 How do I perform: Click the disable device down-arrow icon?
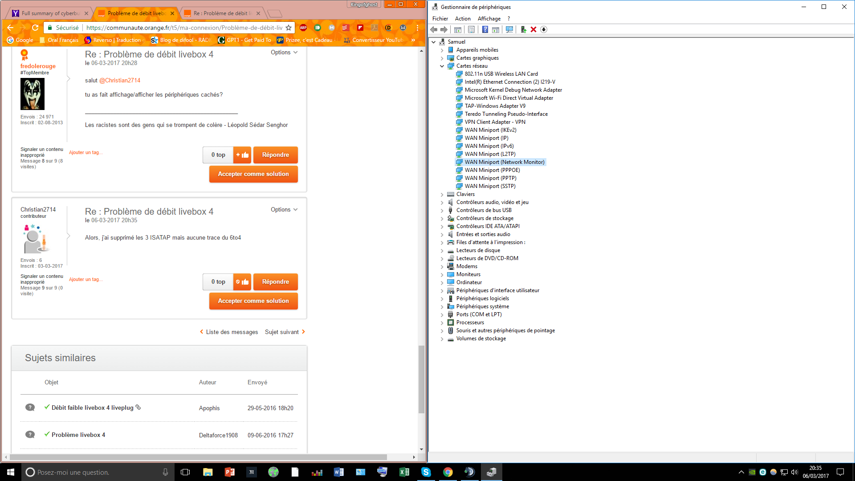544,29
